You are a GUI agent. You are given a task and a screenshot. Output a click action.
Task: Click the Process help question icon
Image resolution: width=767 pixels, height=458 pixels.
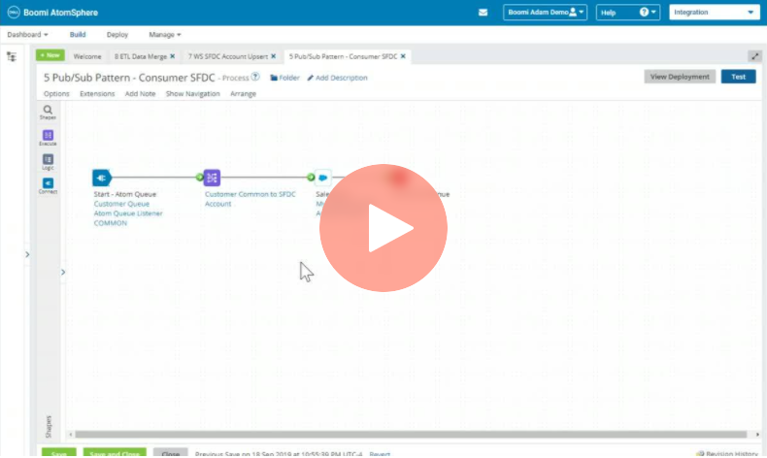tap(255, 77)
